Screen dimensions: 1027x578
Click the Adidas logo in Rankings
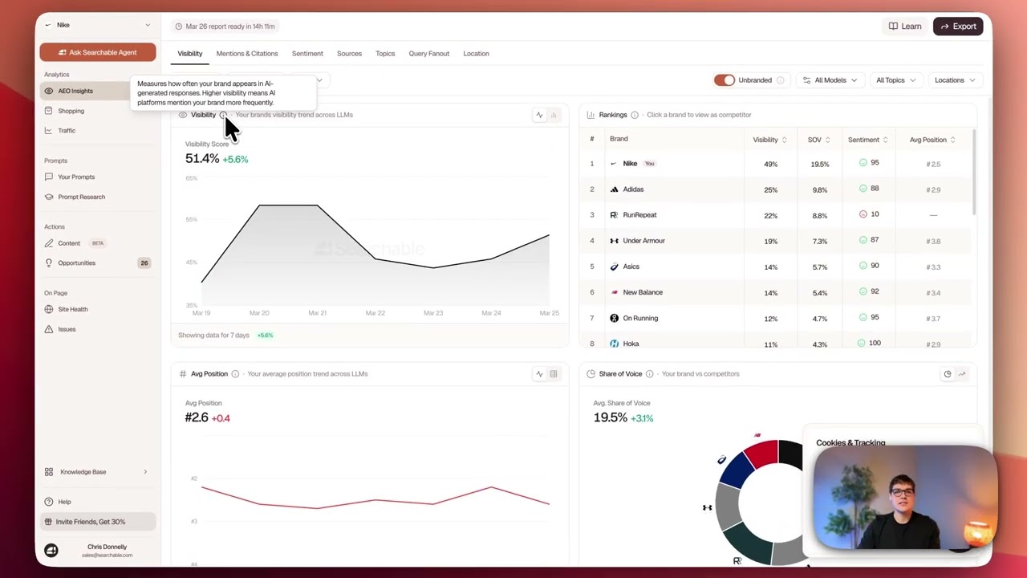tap(614, 189)
